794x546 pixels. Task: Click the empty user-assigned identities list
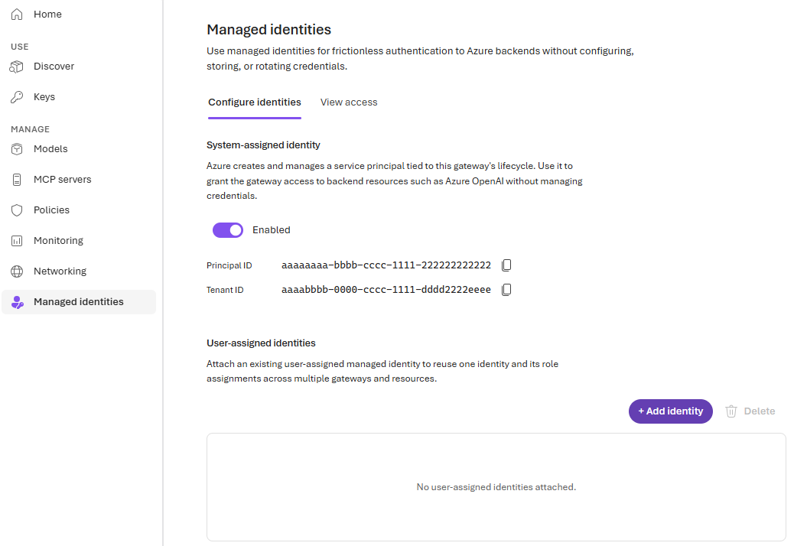(496, 487)
